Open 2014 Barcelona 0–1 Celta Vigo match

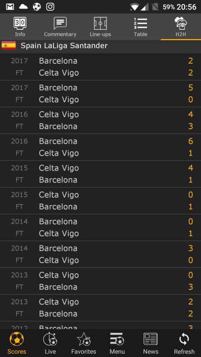click(x=100, y=227)
